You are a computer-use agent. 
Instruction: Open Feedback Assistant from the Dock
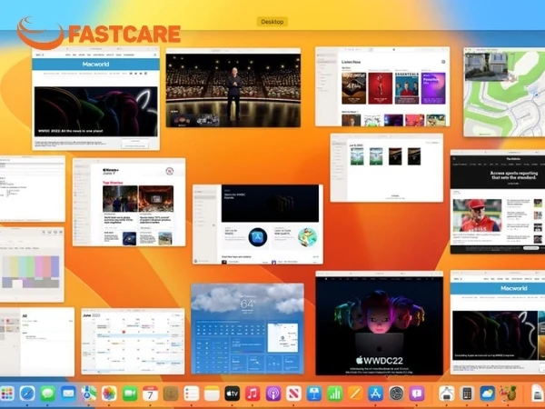(417, 394)
